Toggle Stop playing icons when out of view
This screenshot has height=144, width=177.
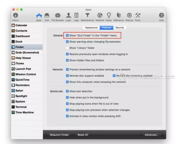[67, 103]
